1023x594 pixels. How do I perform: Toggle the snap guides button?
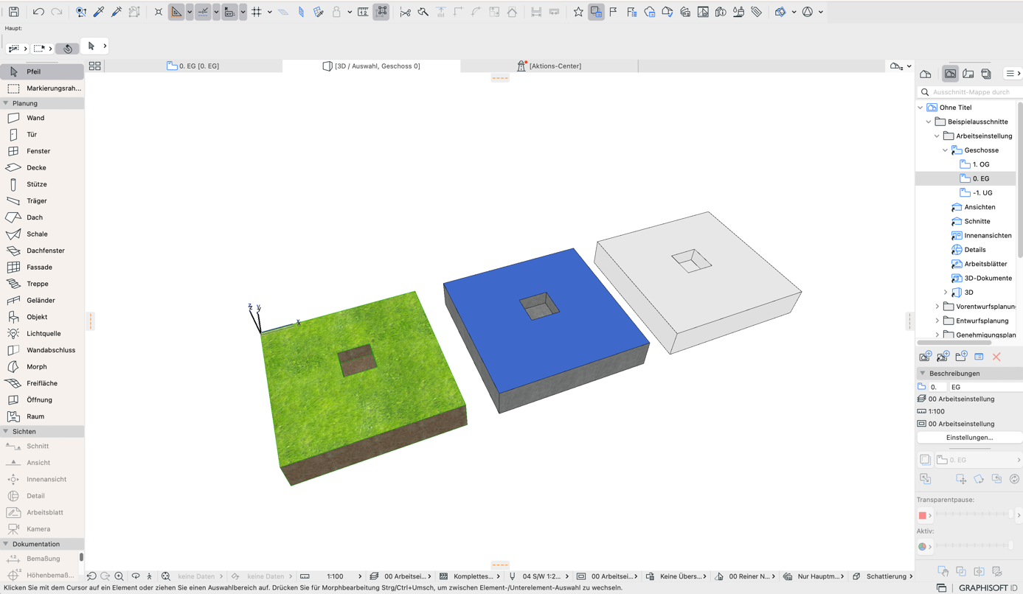[x=203, y=12]
